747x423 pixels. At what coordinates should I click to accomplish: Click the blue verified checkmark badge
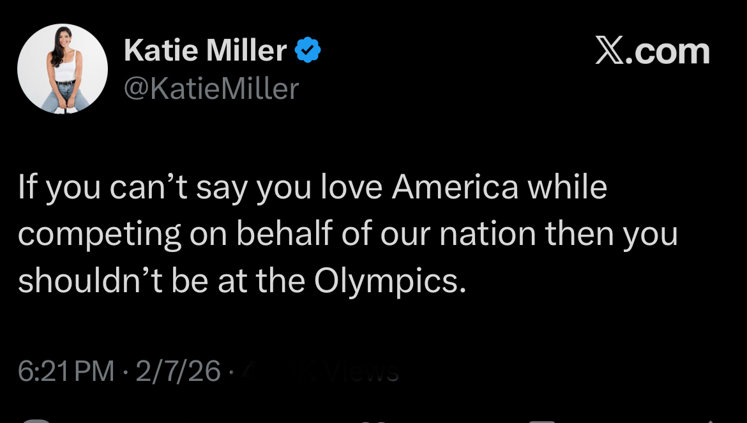pos(308,50)
